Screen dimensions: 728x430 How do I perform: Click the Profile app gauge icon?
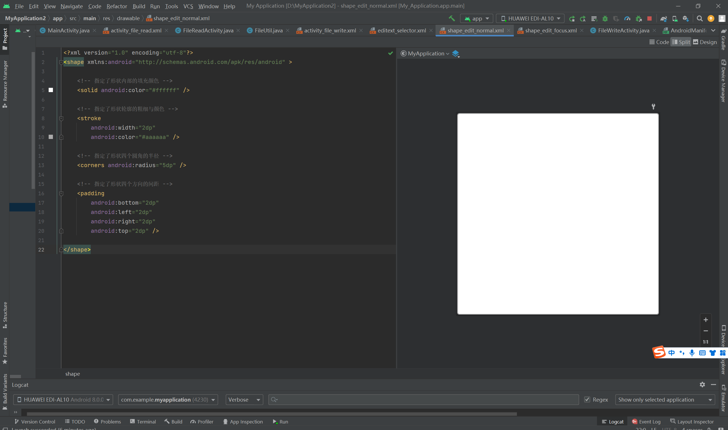click(627, 18)
